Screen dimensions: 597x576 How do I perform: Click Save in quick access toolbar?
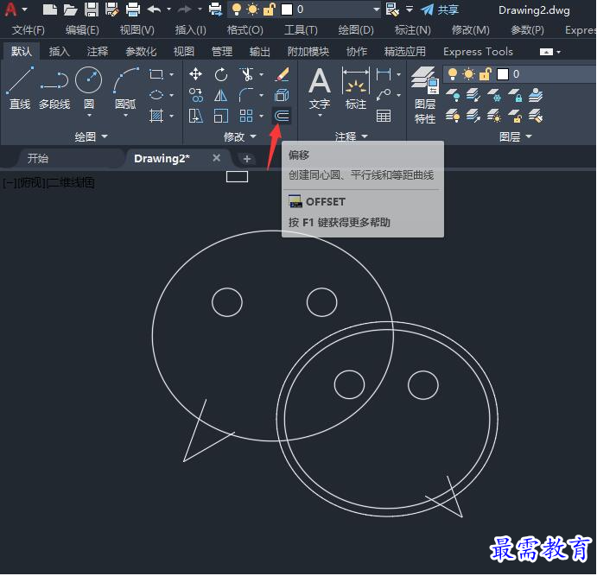click(x=92, y=9)
